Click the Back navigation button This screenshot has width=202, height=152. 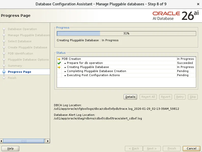(134, 148)
